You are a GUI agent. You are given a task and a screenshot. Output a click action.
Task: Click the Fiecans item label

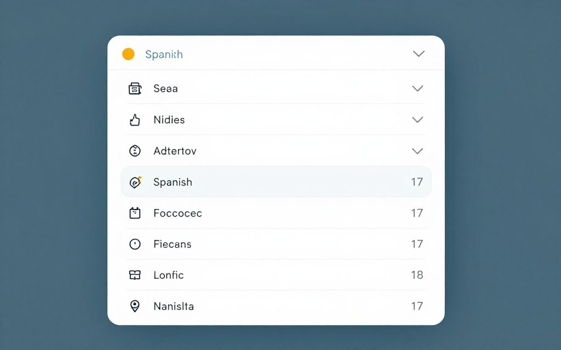[172, 244]
